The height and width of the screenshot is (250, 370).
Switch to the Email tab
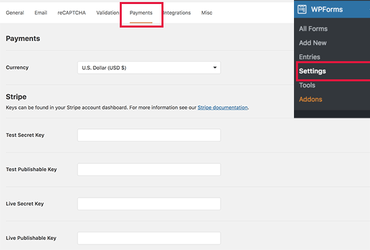click(41, 13)
